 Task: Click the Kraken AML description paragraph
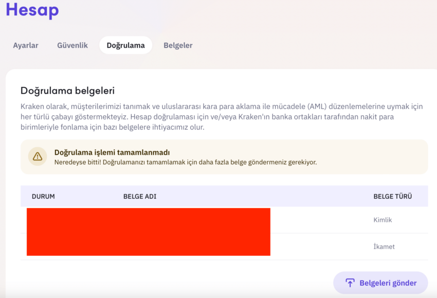[222, 117]
